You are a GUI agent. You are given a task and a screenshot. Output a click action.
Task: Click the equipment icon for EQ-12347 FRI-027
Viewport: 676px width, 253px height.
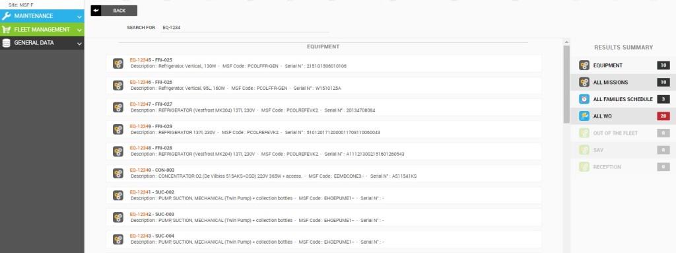[118, 108]
